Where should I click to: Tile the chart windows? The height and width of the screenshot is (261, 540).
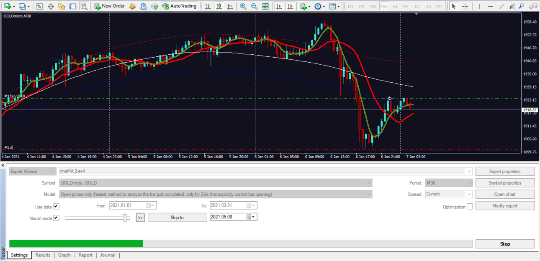coord(265,6)
